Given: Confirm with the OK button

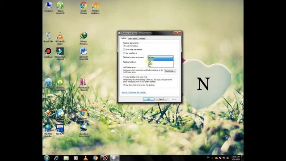Looking at the screenshot, I should pos(149,99).
